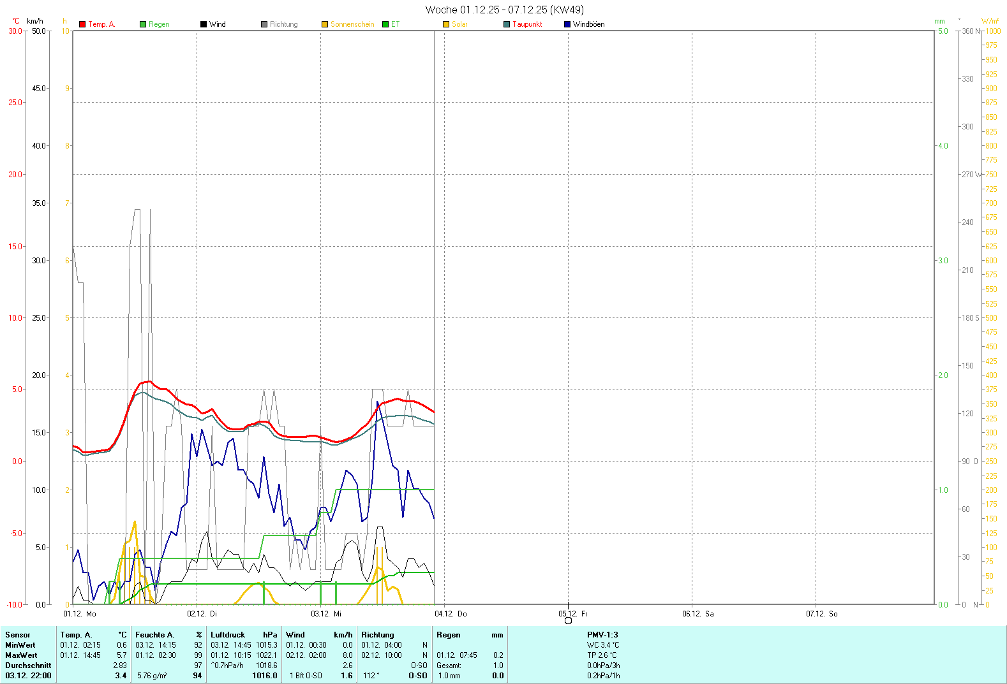The width and height of the screenshot is (1007, 684).
Task: Select the Taupunkt legend label
Action: click(x=527, y=24)
